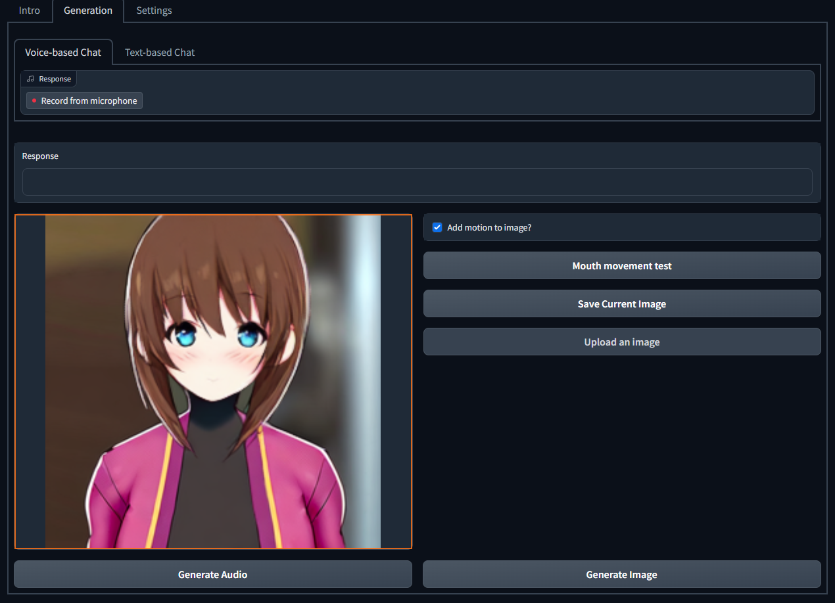The width and height of the screenshot is (835, 603).
Task: Open the Settings tab
Action: (x=154, y=11)
